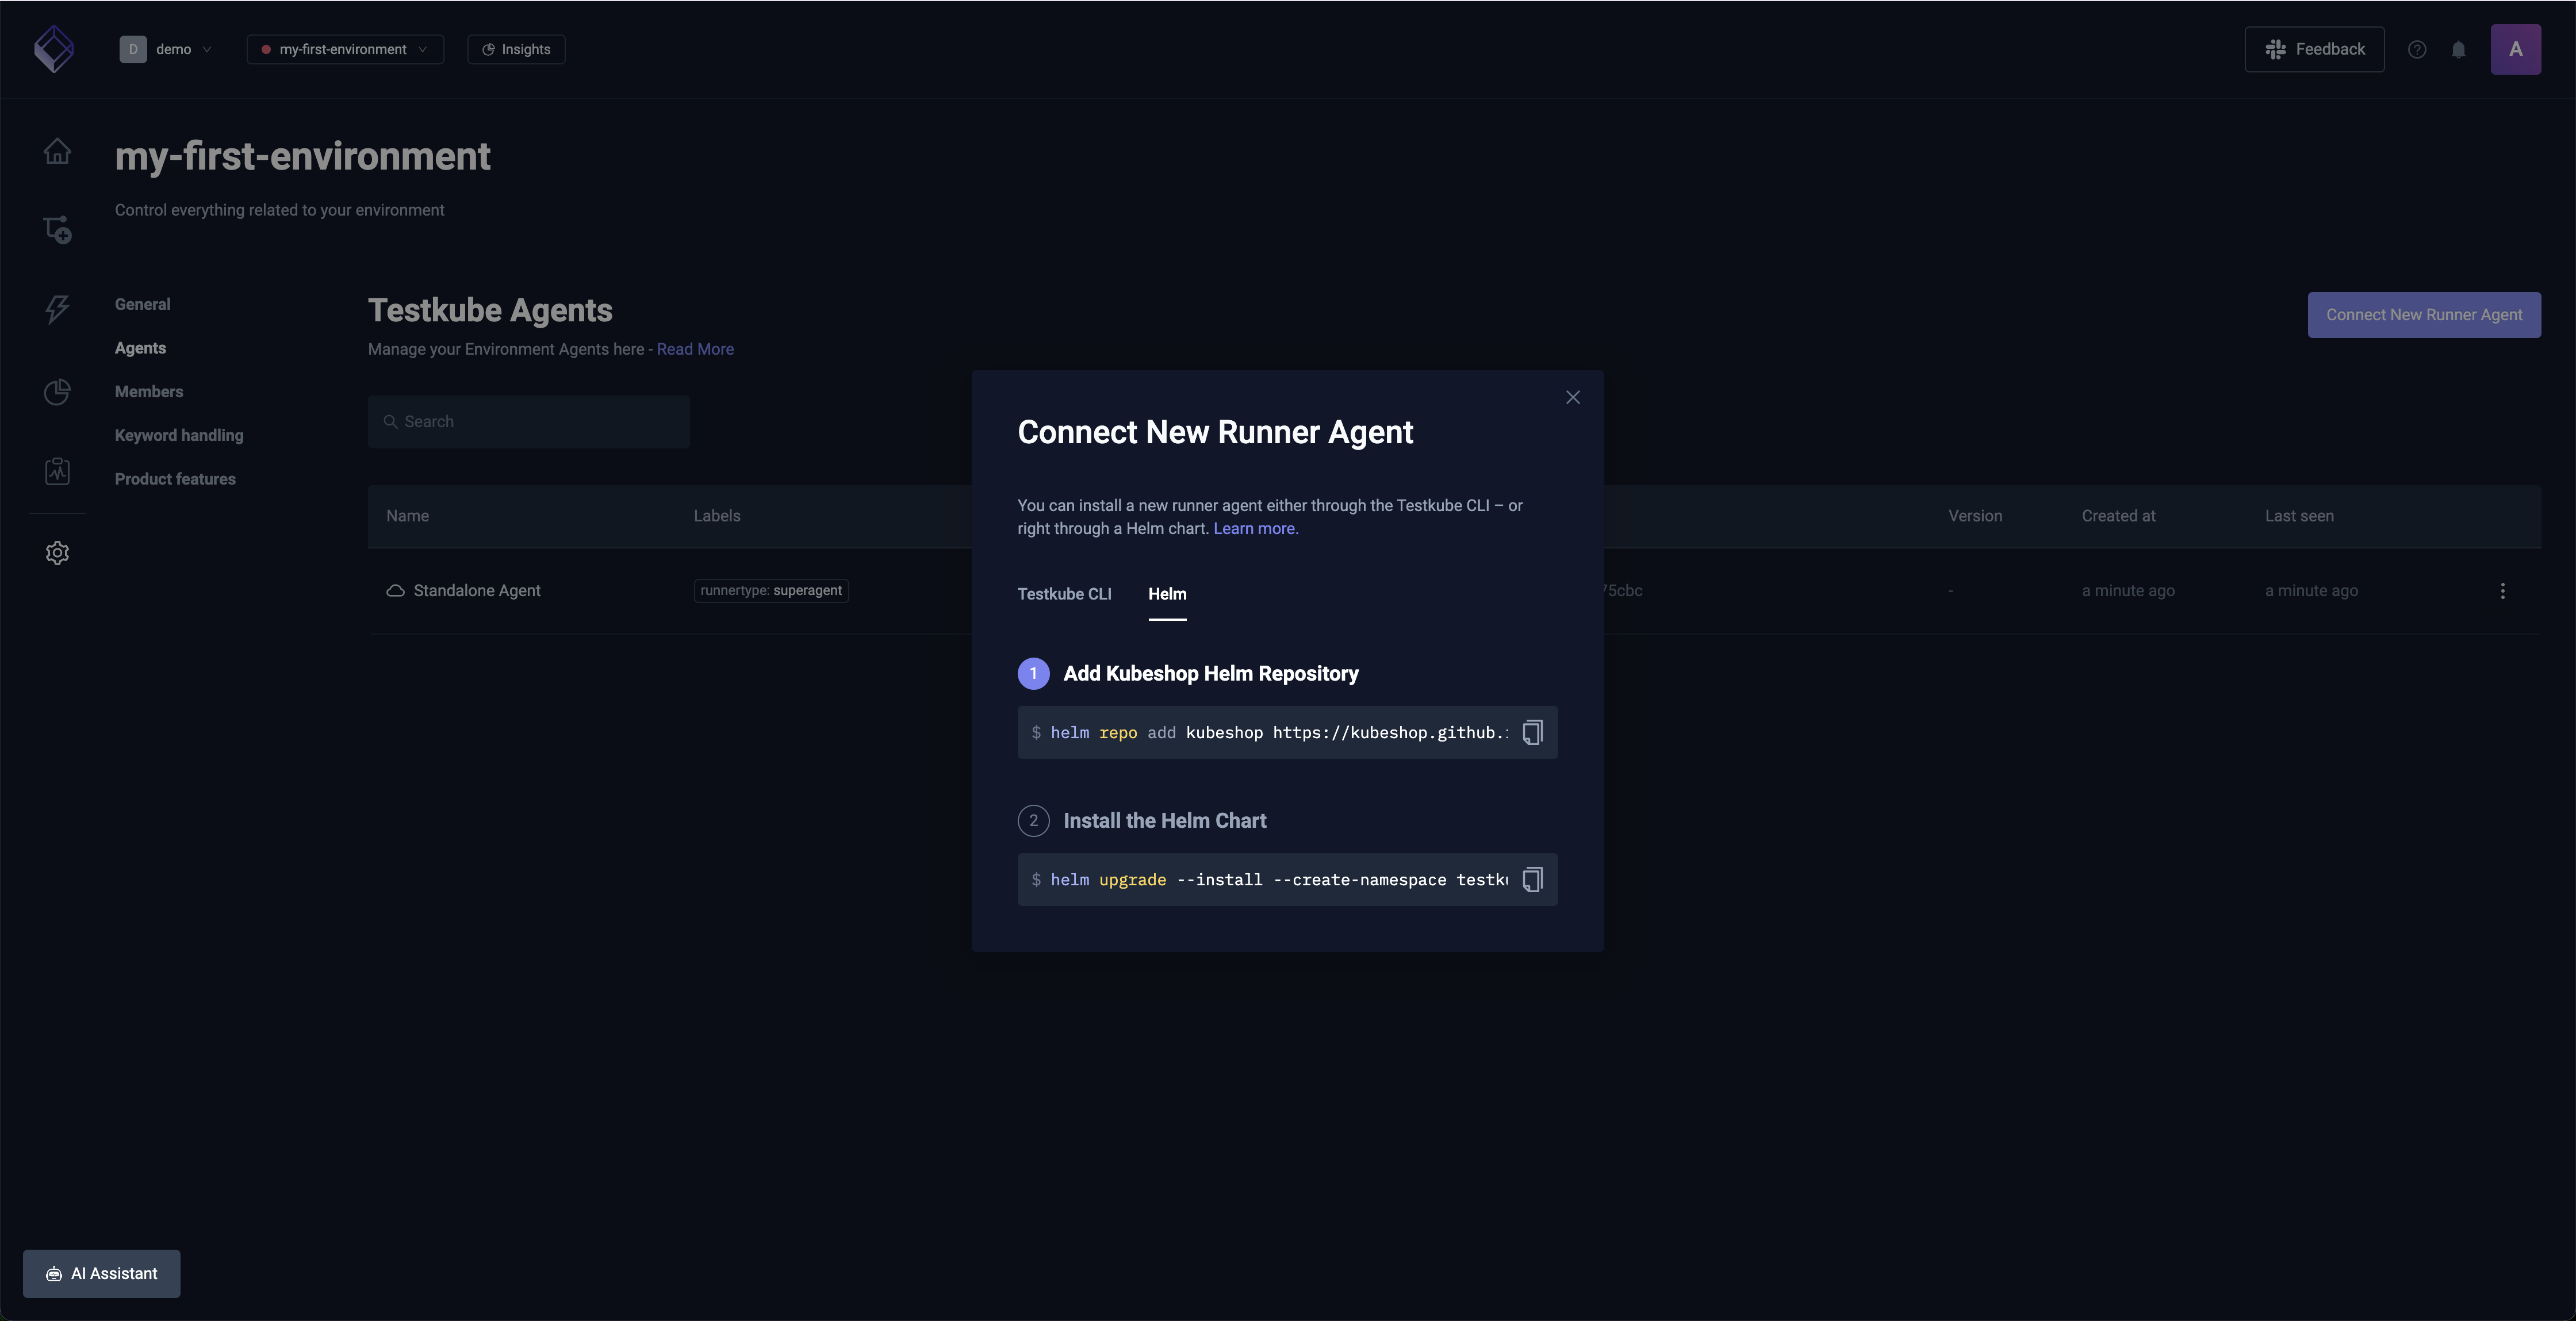Open the workflow creation icon in sidebar

click(x=57, y=229)
